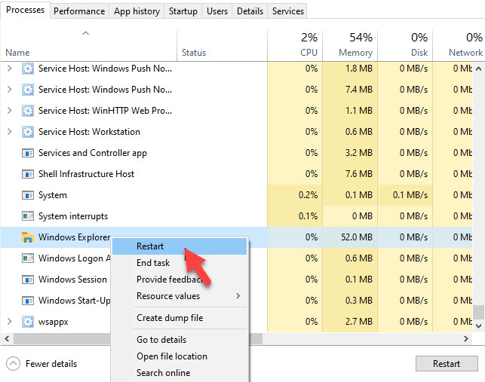Expand the first Windows Push No... service row

[x=10, y=69]
